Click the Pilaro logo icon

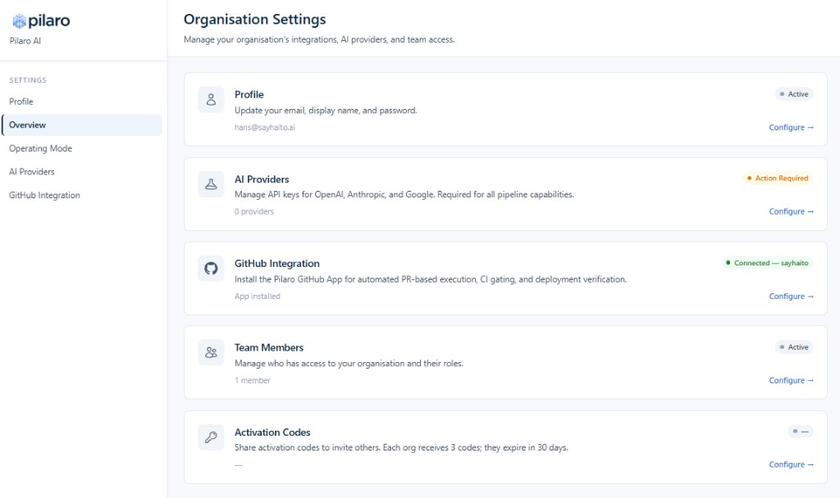19,21
